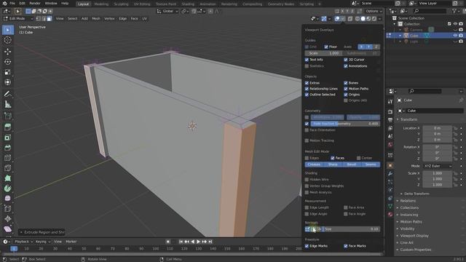Select the Add Cube tool
This screenshot has width=466, height=262.
pos(8,116)
